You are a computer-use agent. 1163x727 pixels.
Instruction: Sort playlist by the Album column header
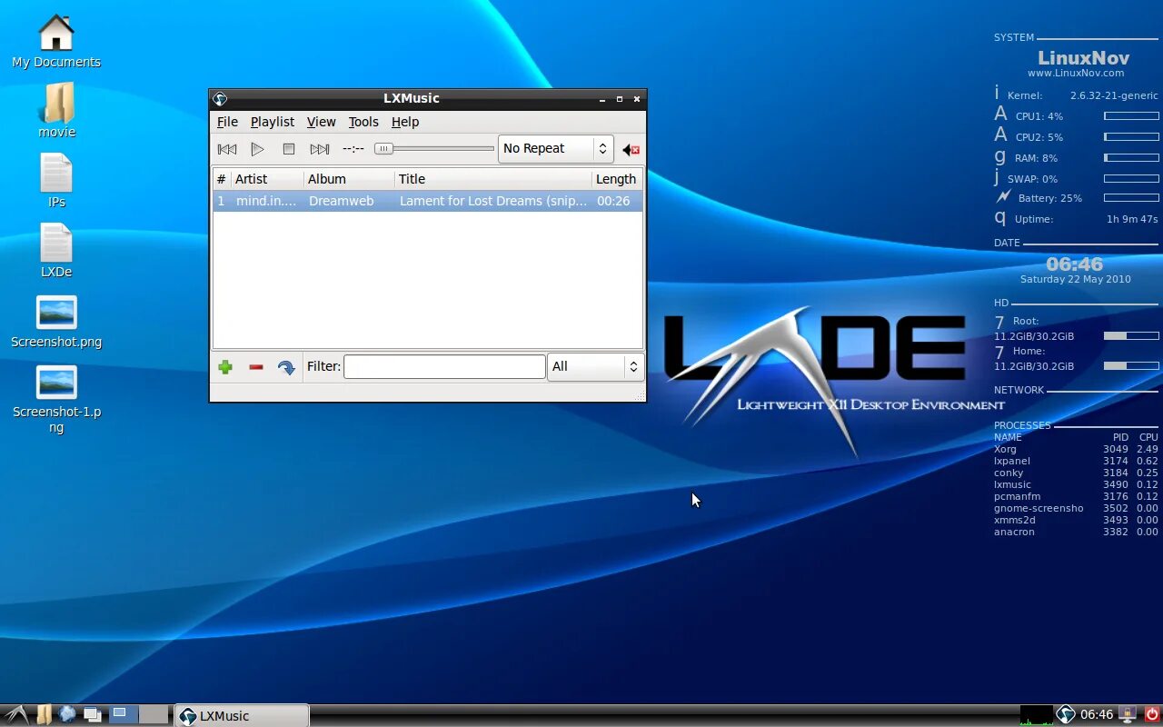point(349,179)
